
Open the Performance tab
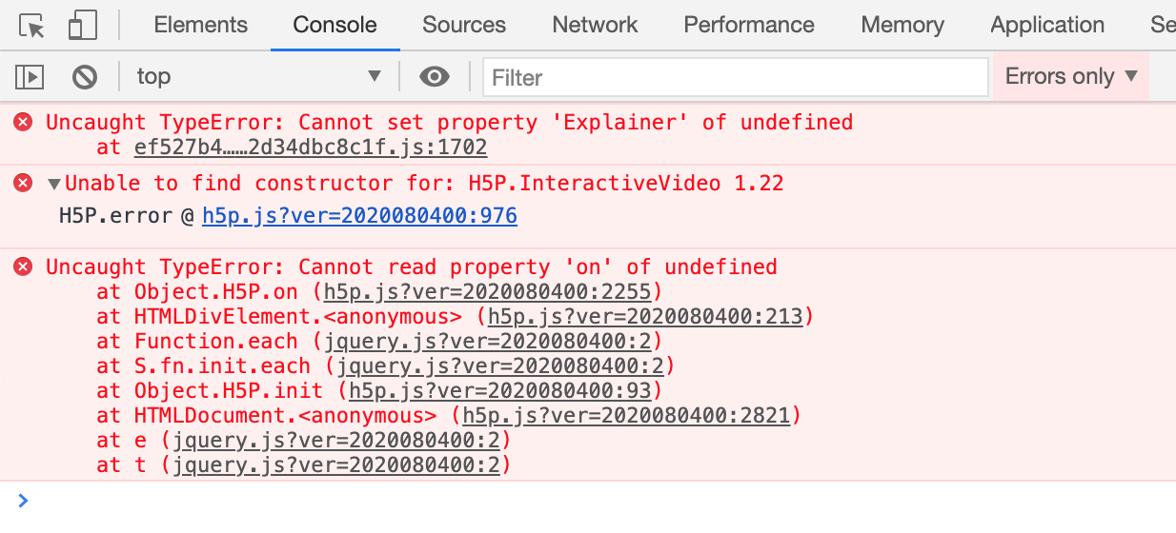coord(749,25)
